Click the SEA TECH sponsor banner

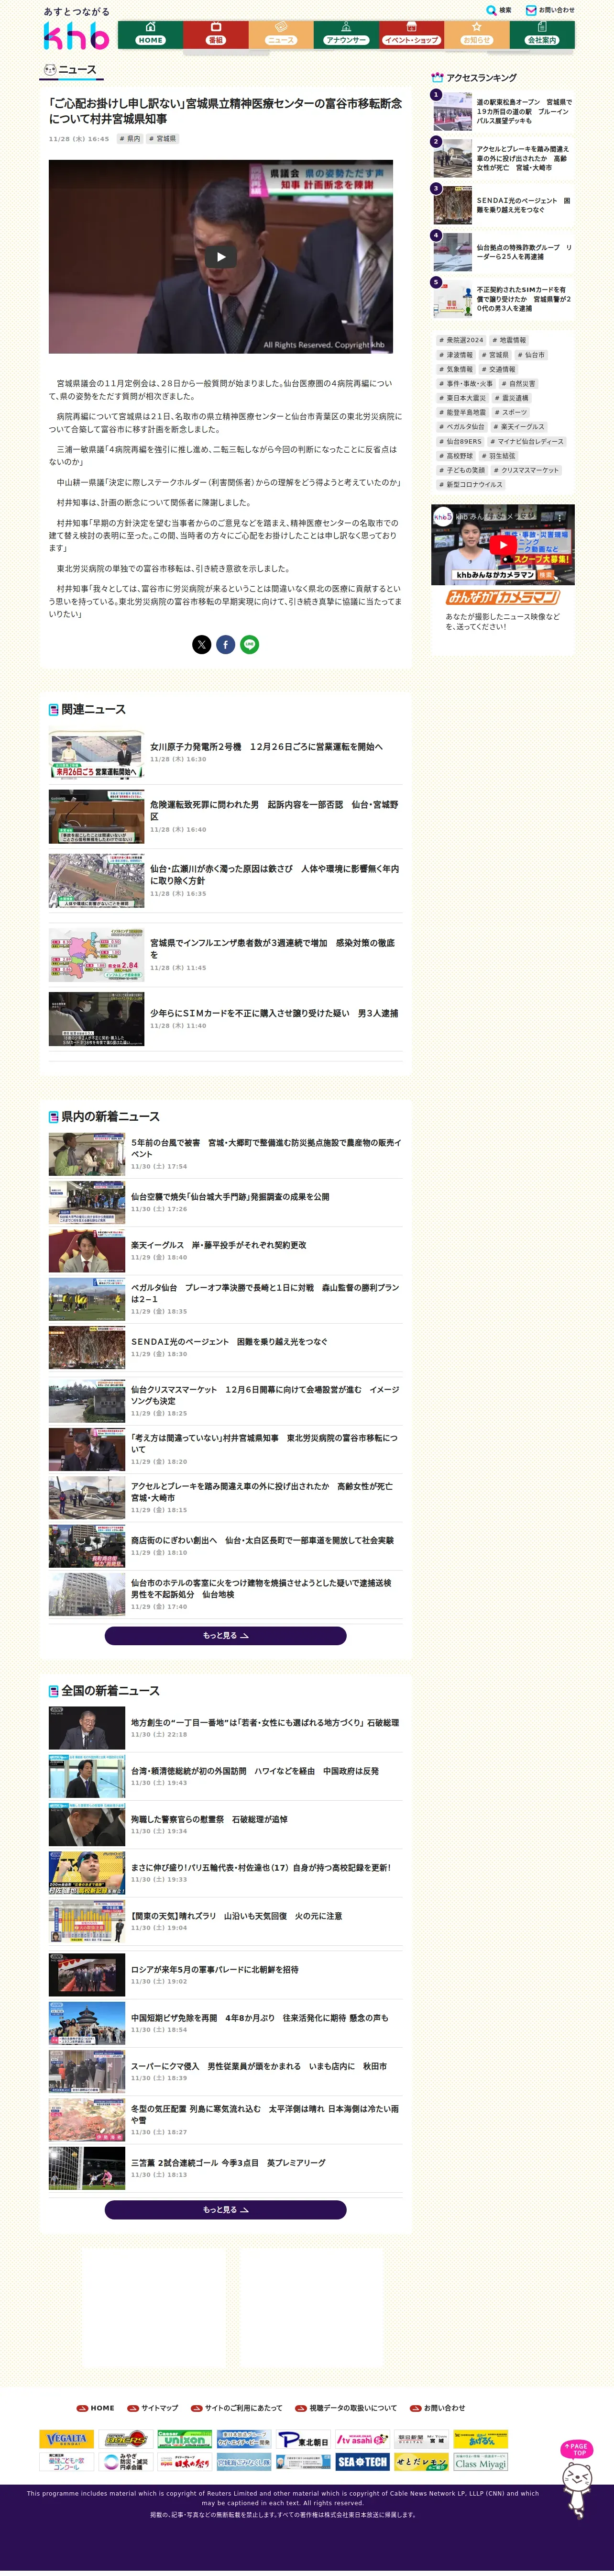point(362,2461)
